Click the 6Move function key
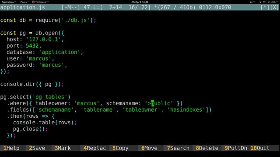The width and height of the screenshot is (280, 157). click(149, 148)
